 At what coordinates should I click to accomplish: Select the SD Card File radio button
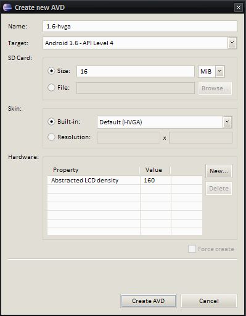[51, 88]
